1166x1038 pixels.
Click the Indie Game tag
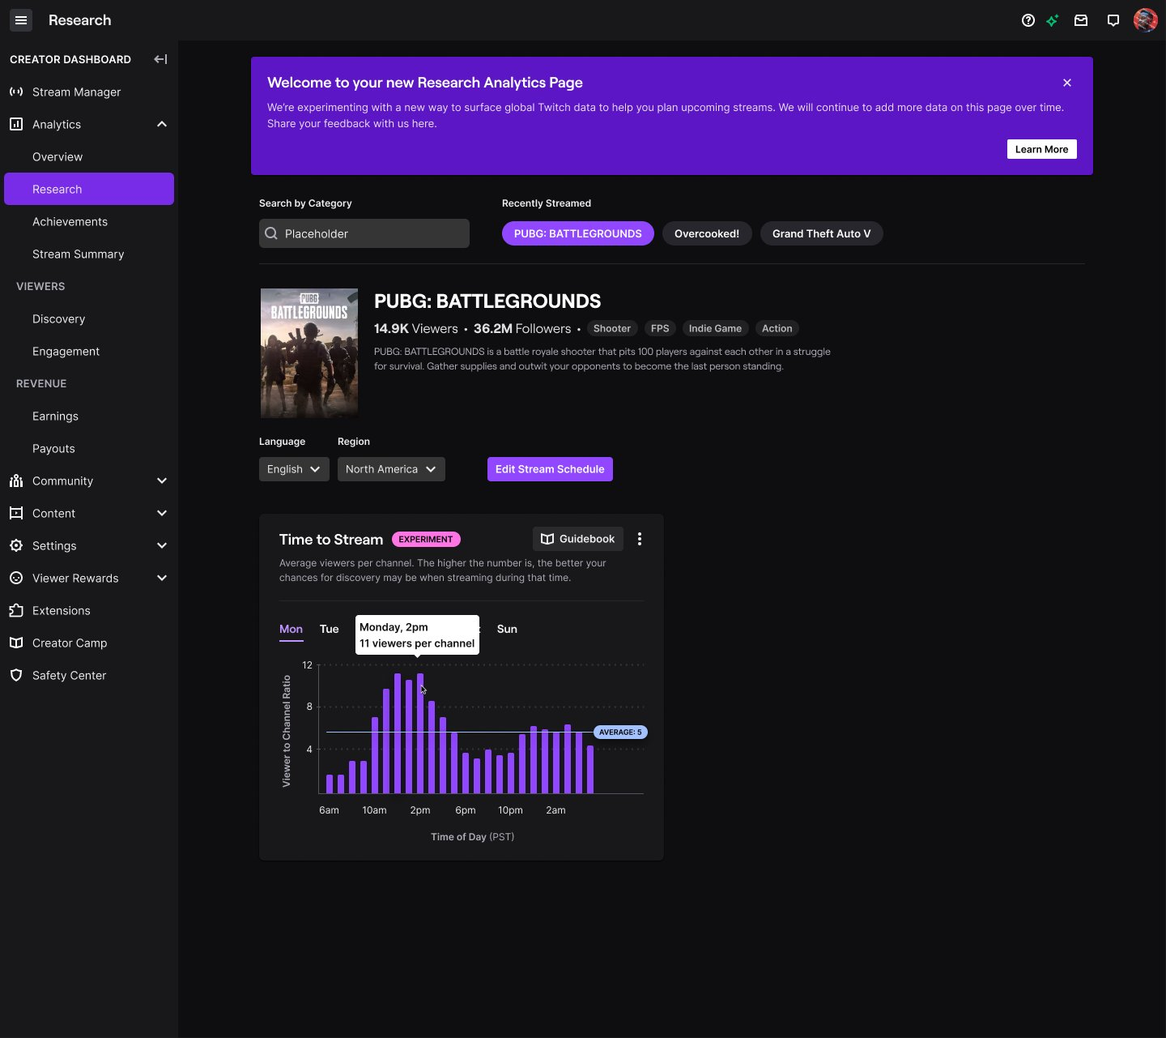point(715,328)
